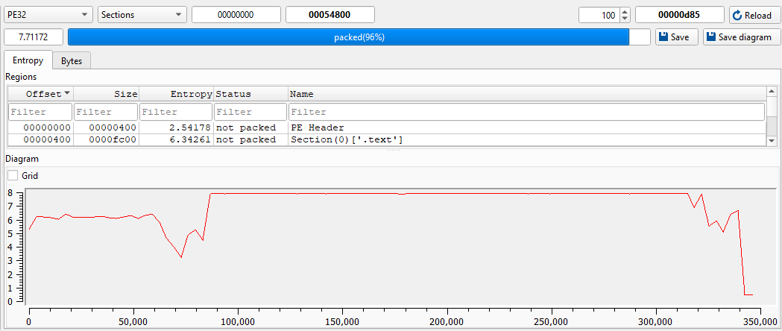
Task: Open the Sections dropdown
Action: [142, 15]
